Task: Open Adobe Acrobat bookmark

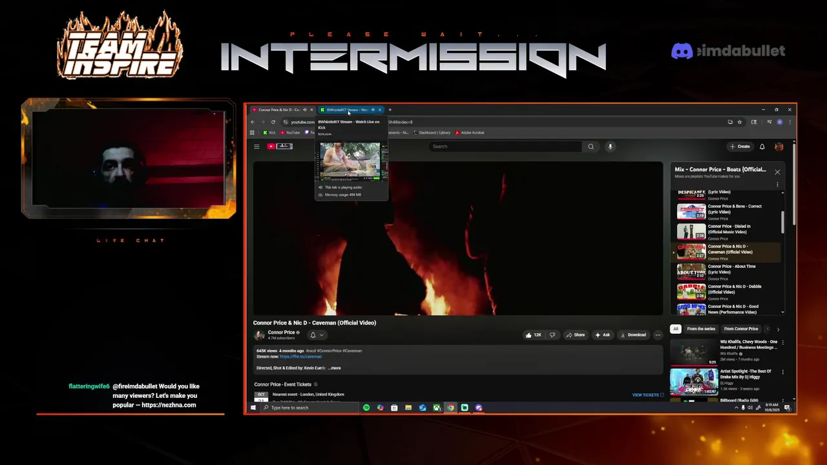Action: click(470, 132)
